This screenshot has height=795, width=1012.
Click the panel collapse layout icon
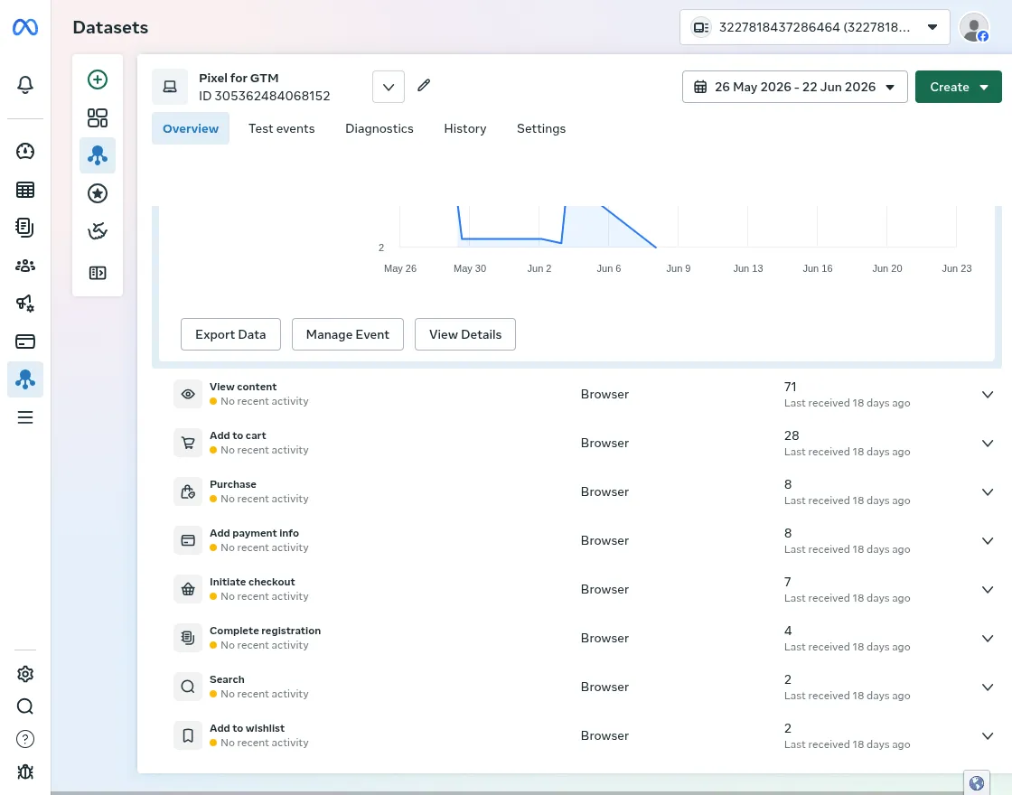click(98, 273)
